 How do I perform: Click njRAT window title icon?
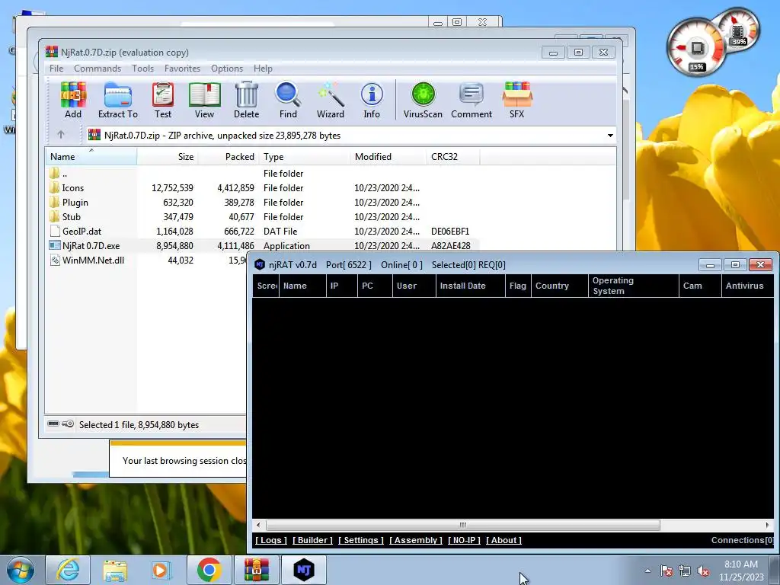click(260, 264)
